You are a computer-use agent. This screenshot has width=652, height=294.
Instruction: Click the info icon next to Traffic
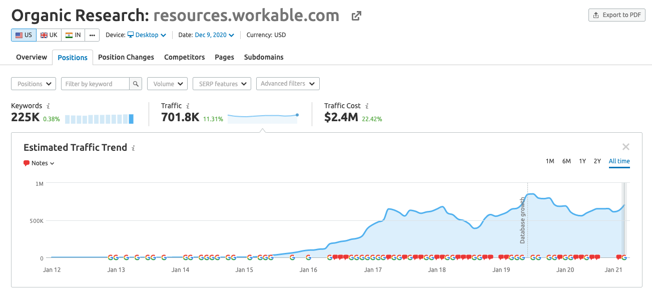pos(188,106)
